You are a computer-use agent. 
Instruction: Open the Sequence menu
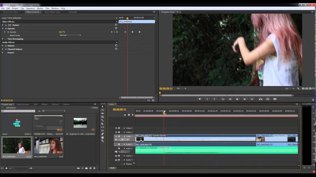pyautogui.click(x=30, y=8)
